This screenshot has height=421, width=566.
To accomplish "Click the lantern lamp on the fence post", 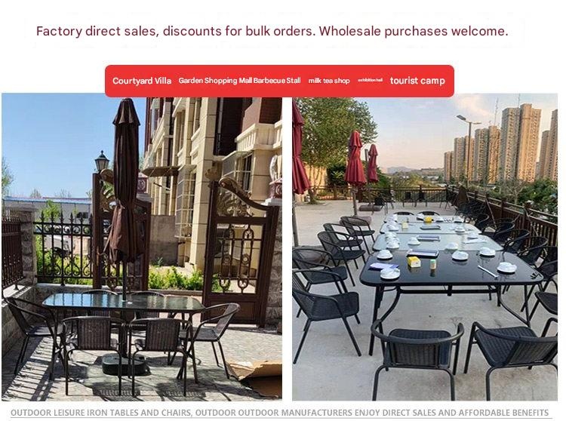I will [102, 161].
